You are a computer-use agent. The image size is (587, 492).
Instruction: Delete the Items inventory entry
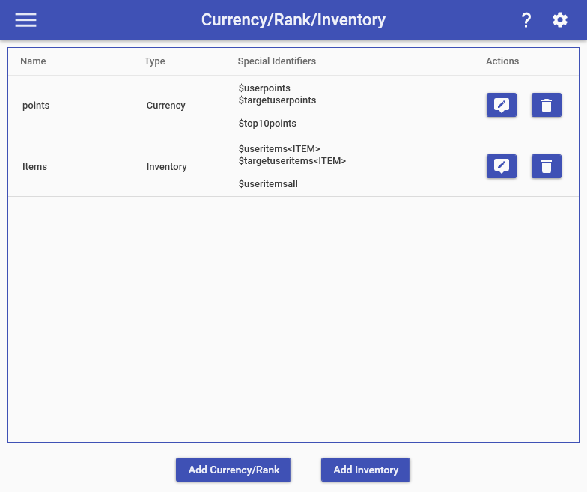click(547, 166)
